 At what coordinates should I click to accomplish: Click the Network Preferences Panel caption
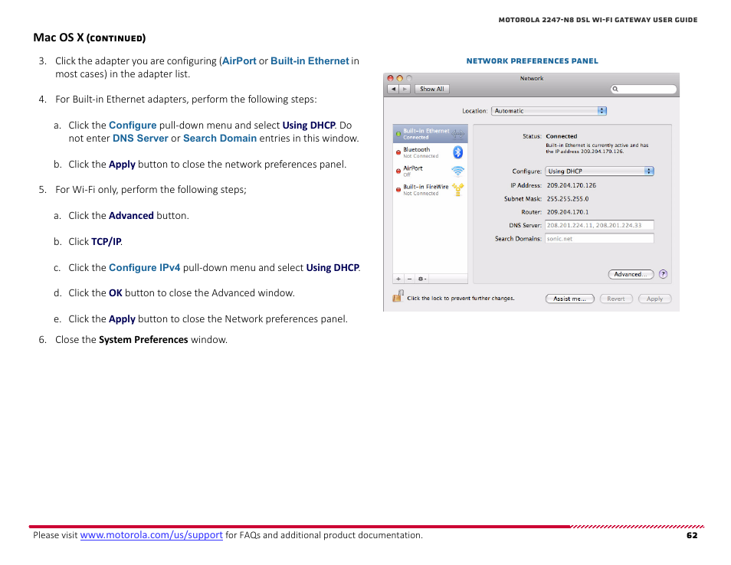click(532, 61)
